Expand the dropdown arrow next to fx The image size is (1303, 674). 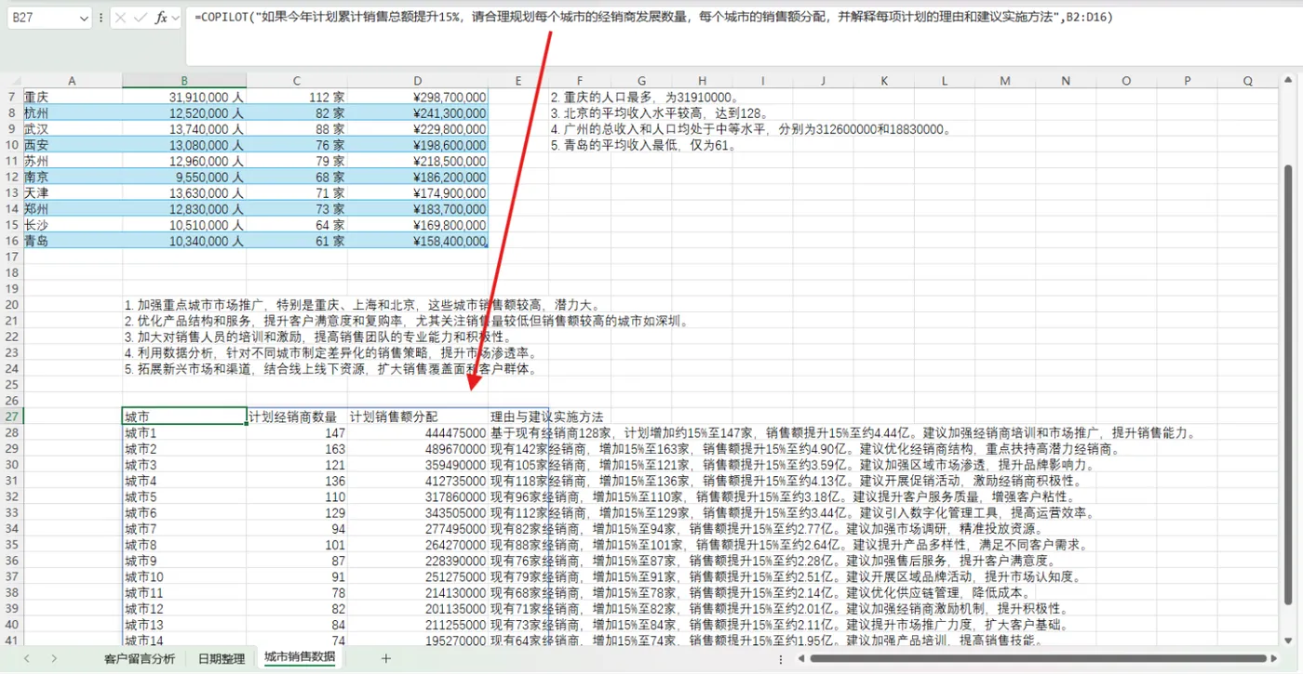tap(175, 18)
